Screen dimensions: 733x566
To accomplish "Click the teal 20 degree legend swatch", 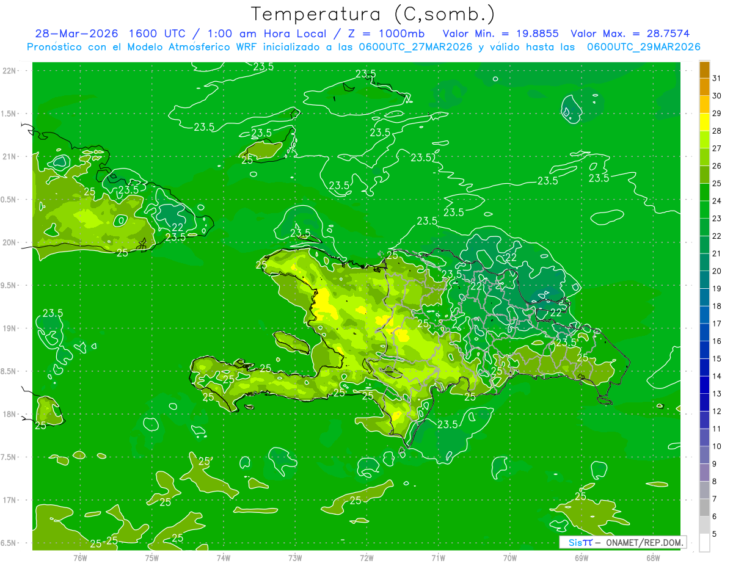I will 704,263.
